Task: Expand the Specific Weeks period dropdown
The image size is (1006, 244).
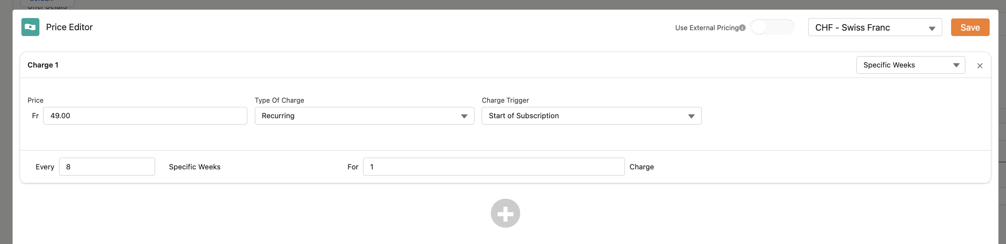Action: click(910, 65)
